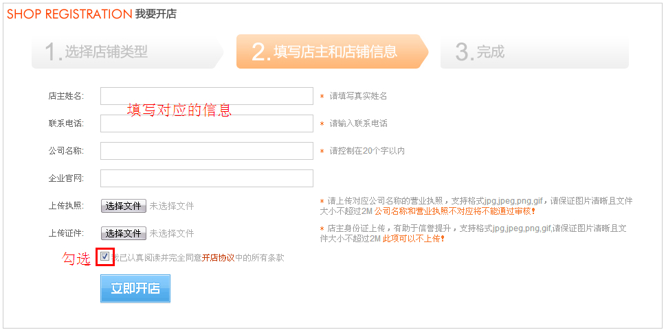Select the 企业官网 website input field
Screen dimensions: 666x332
point(206,178)
